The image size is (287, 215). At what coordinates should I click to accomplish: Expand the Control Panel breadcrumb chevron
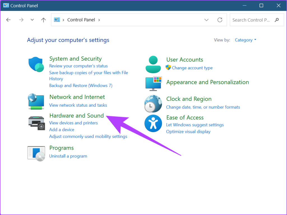[x=99, y=20]
